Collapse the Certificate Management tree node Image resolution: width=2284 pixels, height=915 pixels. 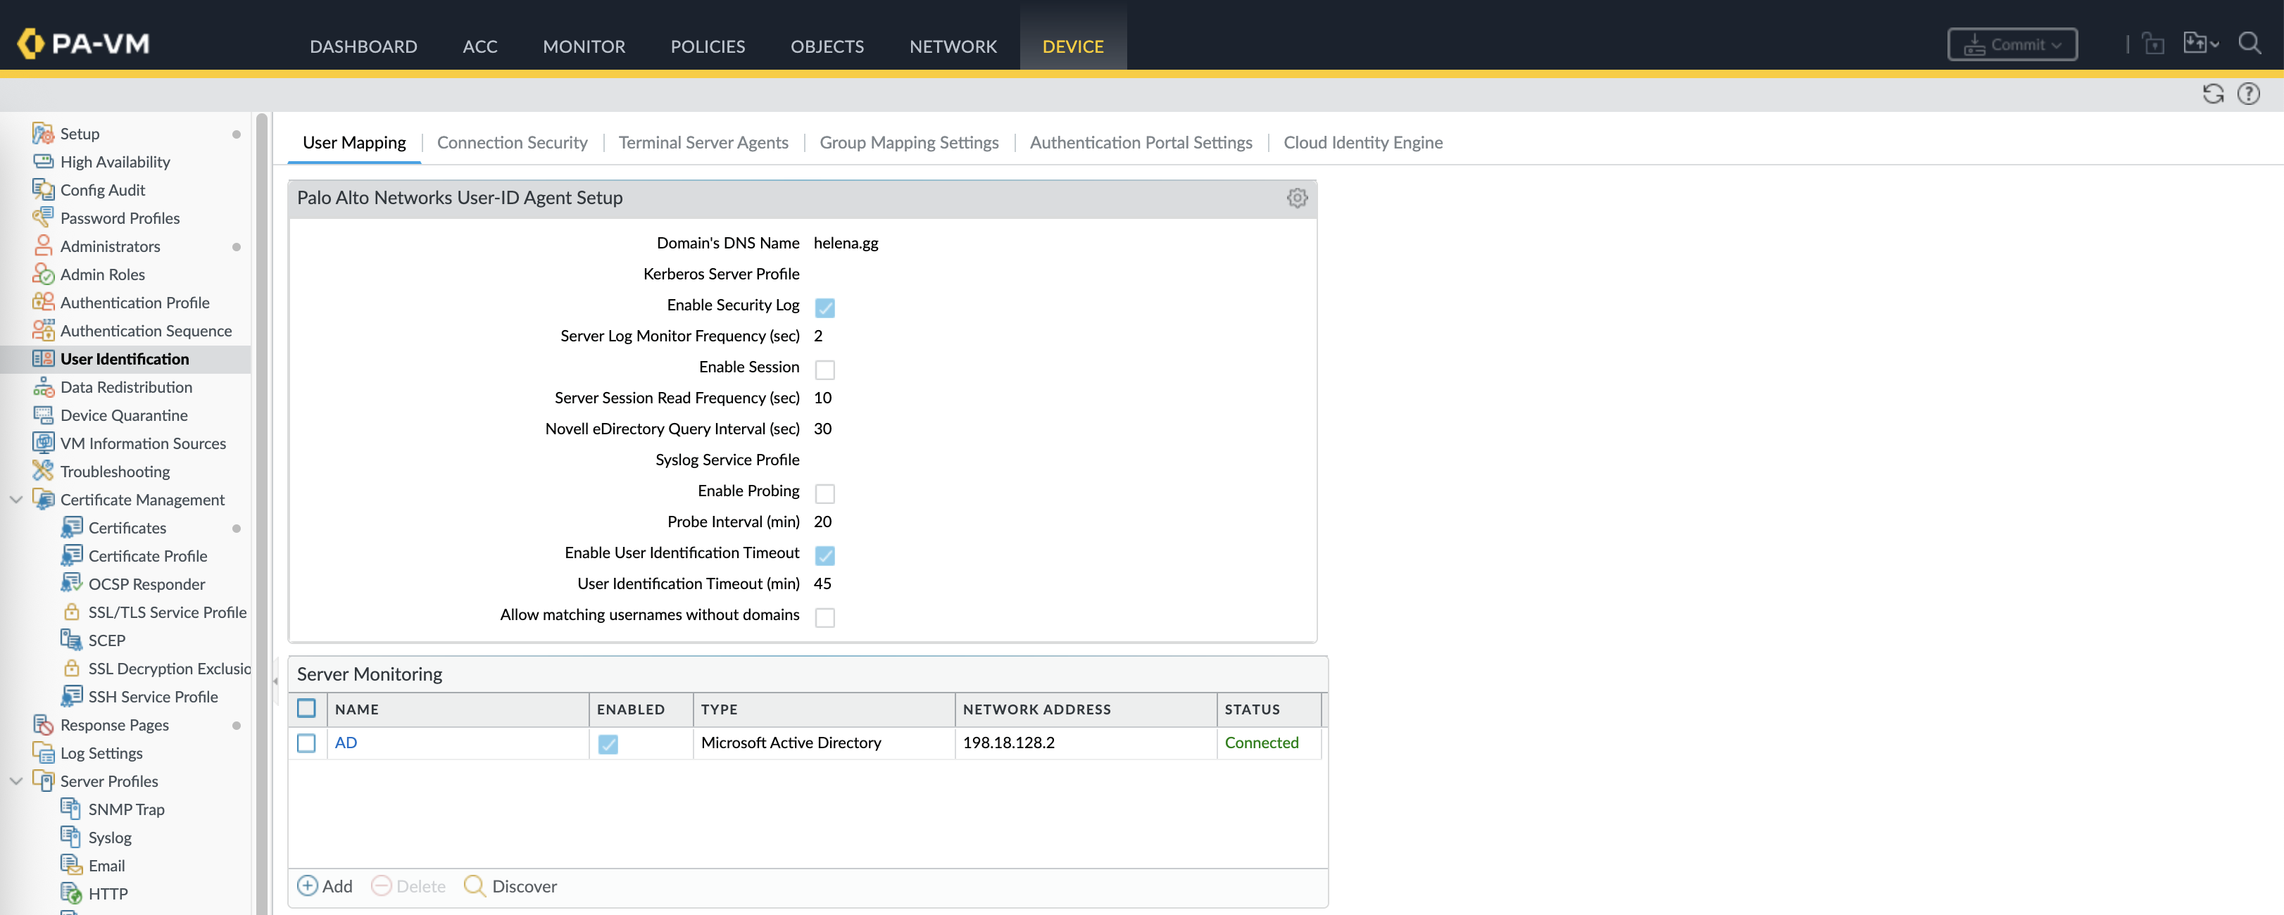pos(16,499)
